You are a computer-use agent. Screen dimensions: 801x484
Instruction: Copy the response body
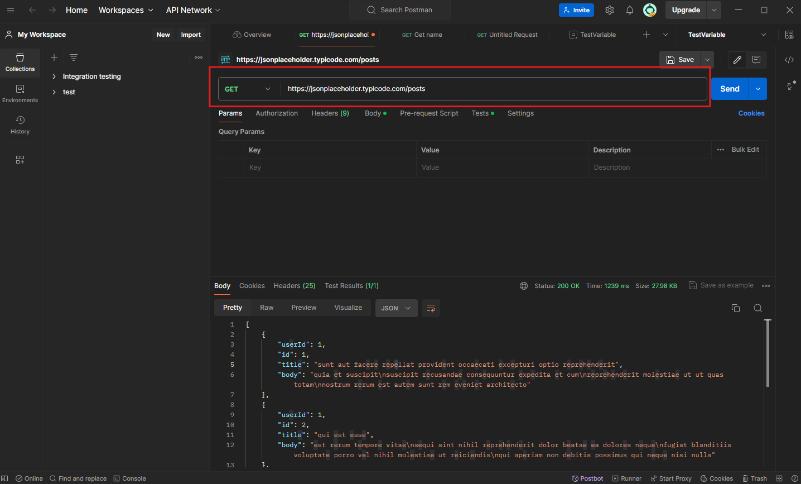click(x=736, y=308)
